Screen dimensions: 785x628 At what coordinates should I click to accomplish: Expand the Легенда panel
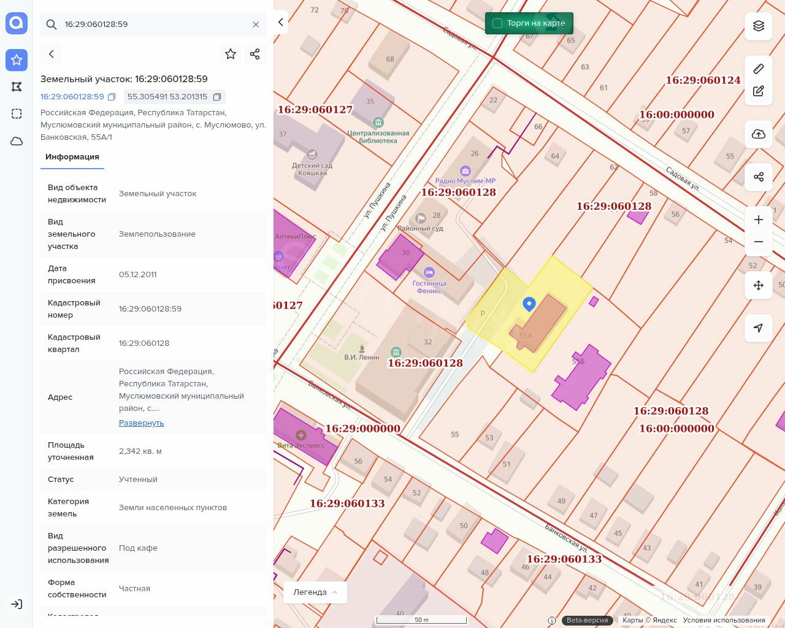tap(315, 592)
